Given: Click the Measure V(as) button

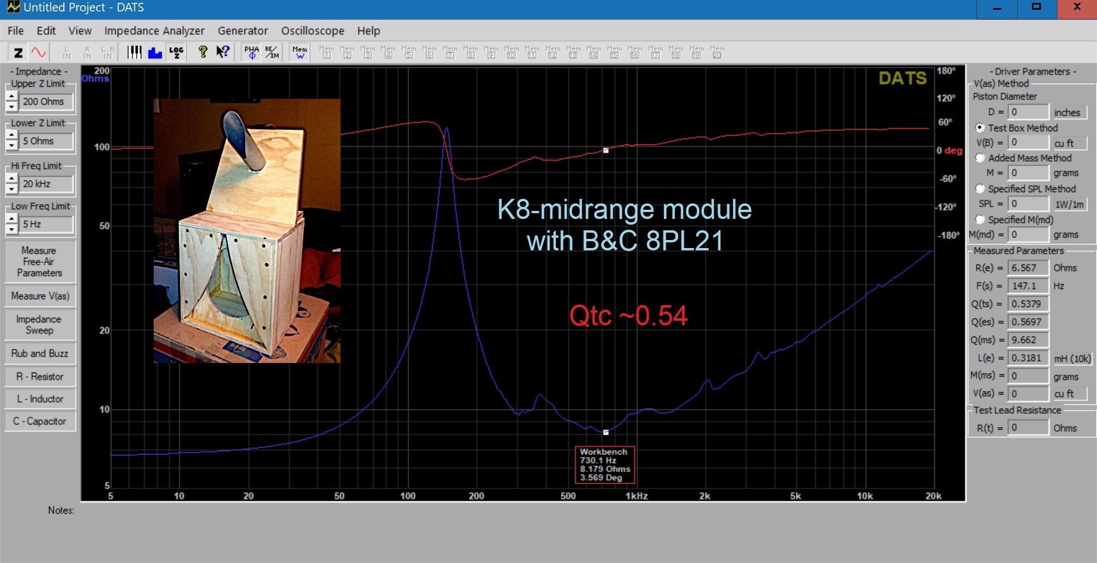Looking at the screenshot, I should point(39,296).
